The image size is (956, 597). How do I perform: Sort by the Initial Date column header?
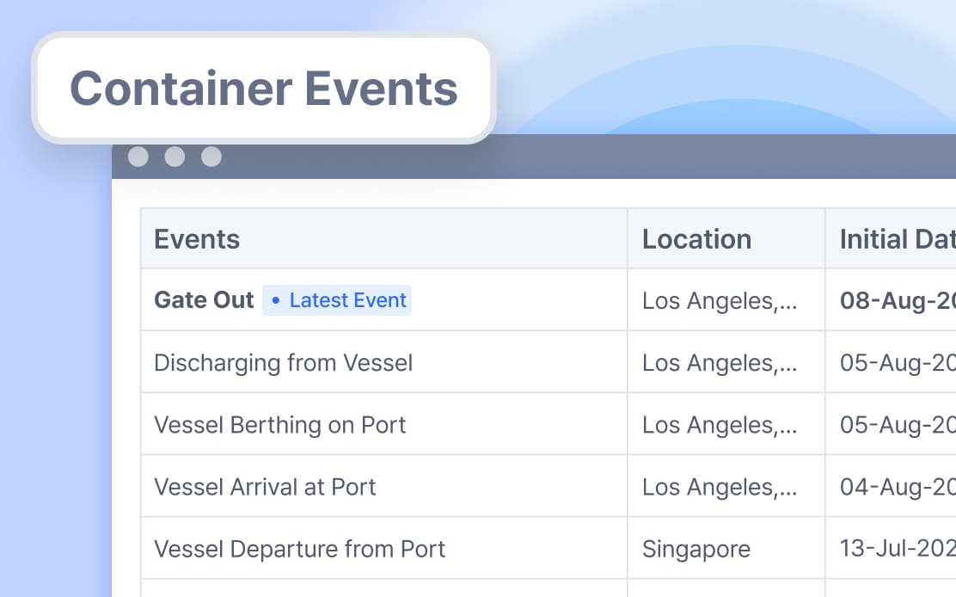894,238
